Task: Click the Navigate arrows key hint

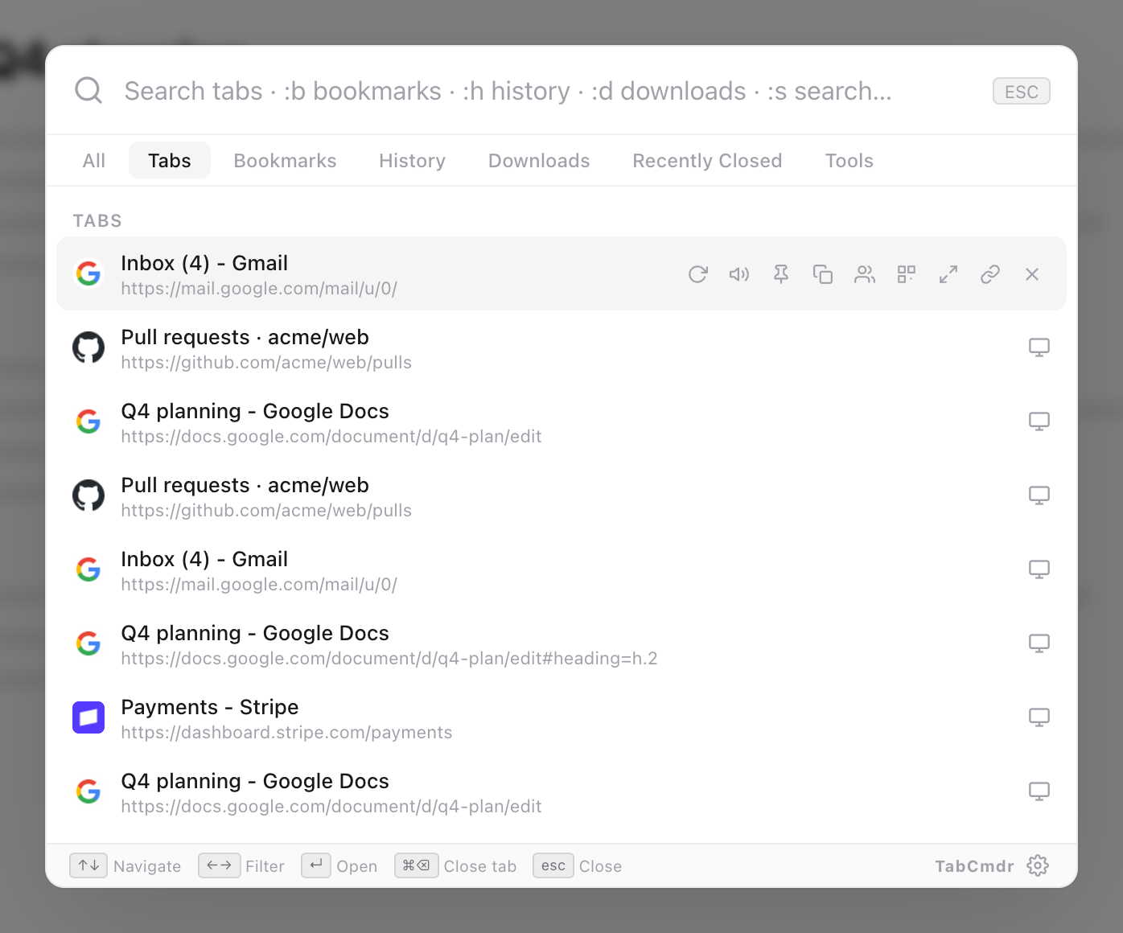Action: [x=125, y=866]
